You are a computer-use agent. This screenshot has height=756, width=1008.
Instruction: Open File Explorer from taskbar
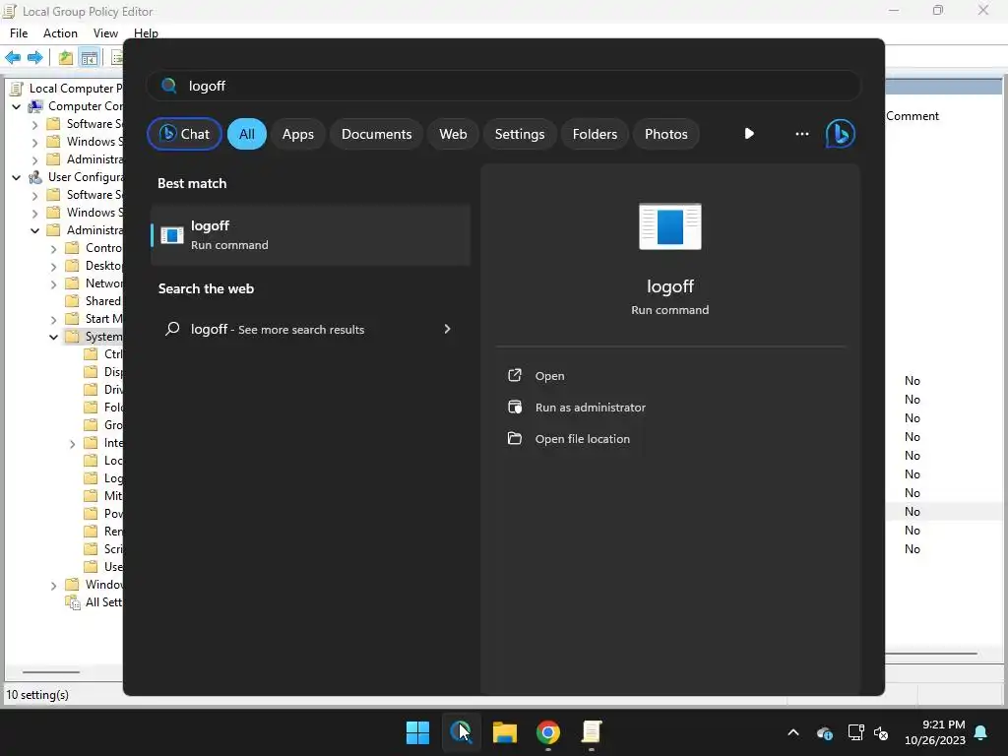click(505, 732)
